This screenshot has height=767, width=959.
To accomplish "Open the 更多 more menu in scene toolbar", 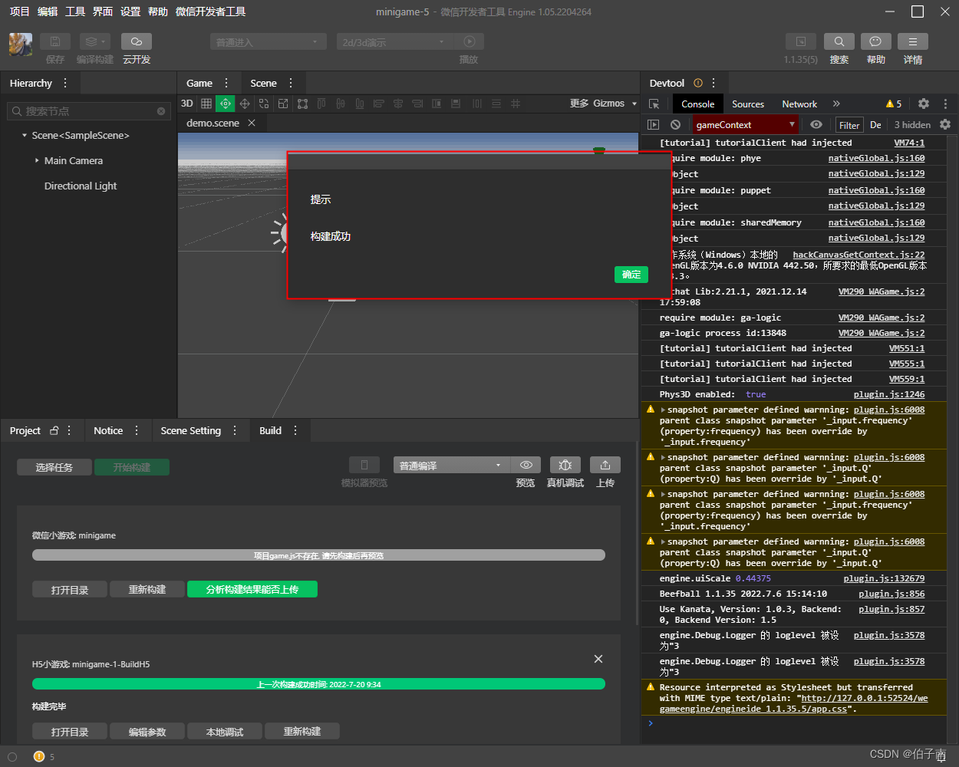I will (579, 104).
